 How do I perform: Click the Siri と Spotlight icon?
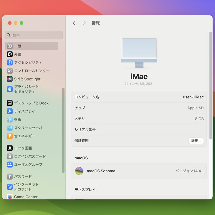pos(10,79)
